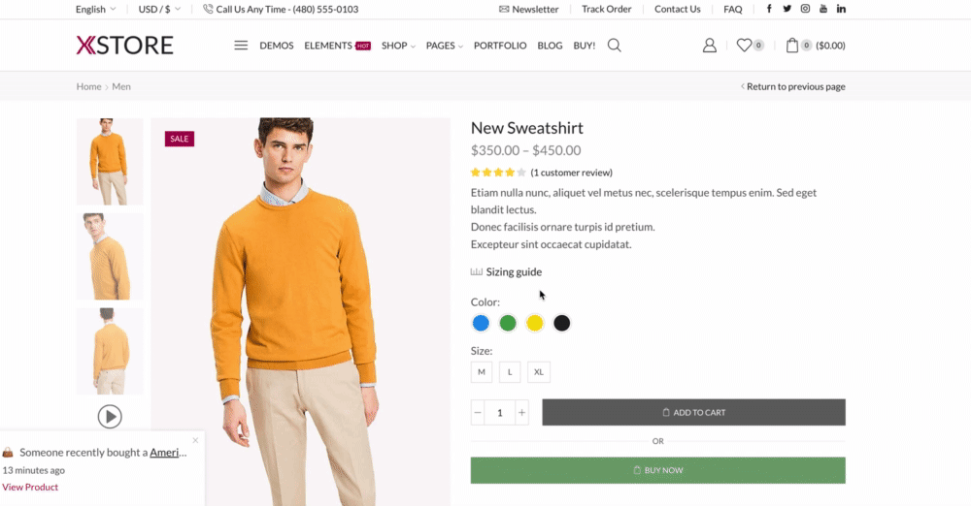Viewport: 971px width, 506px height.
Task: Click the search magnifier icon
Action: point(614,46)
